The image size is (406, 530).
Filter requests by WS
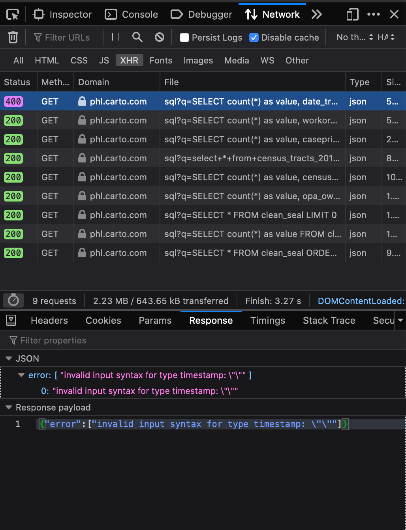pos(267,60)
